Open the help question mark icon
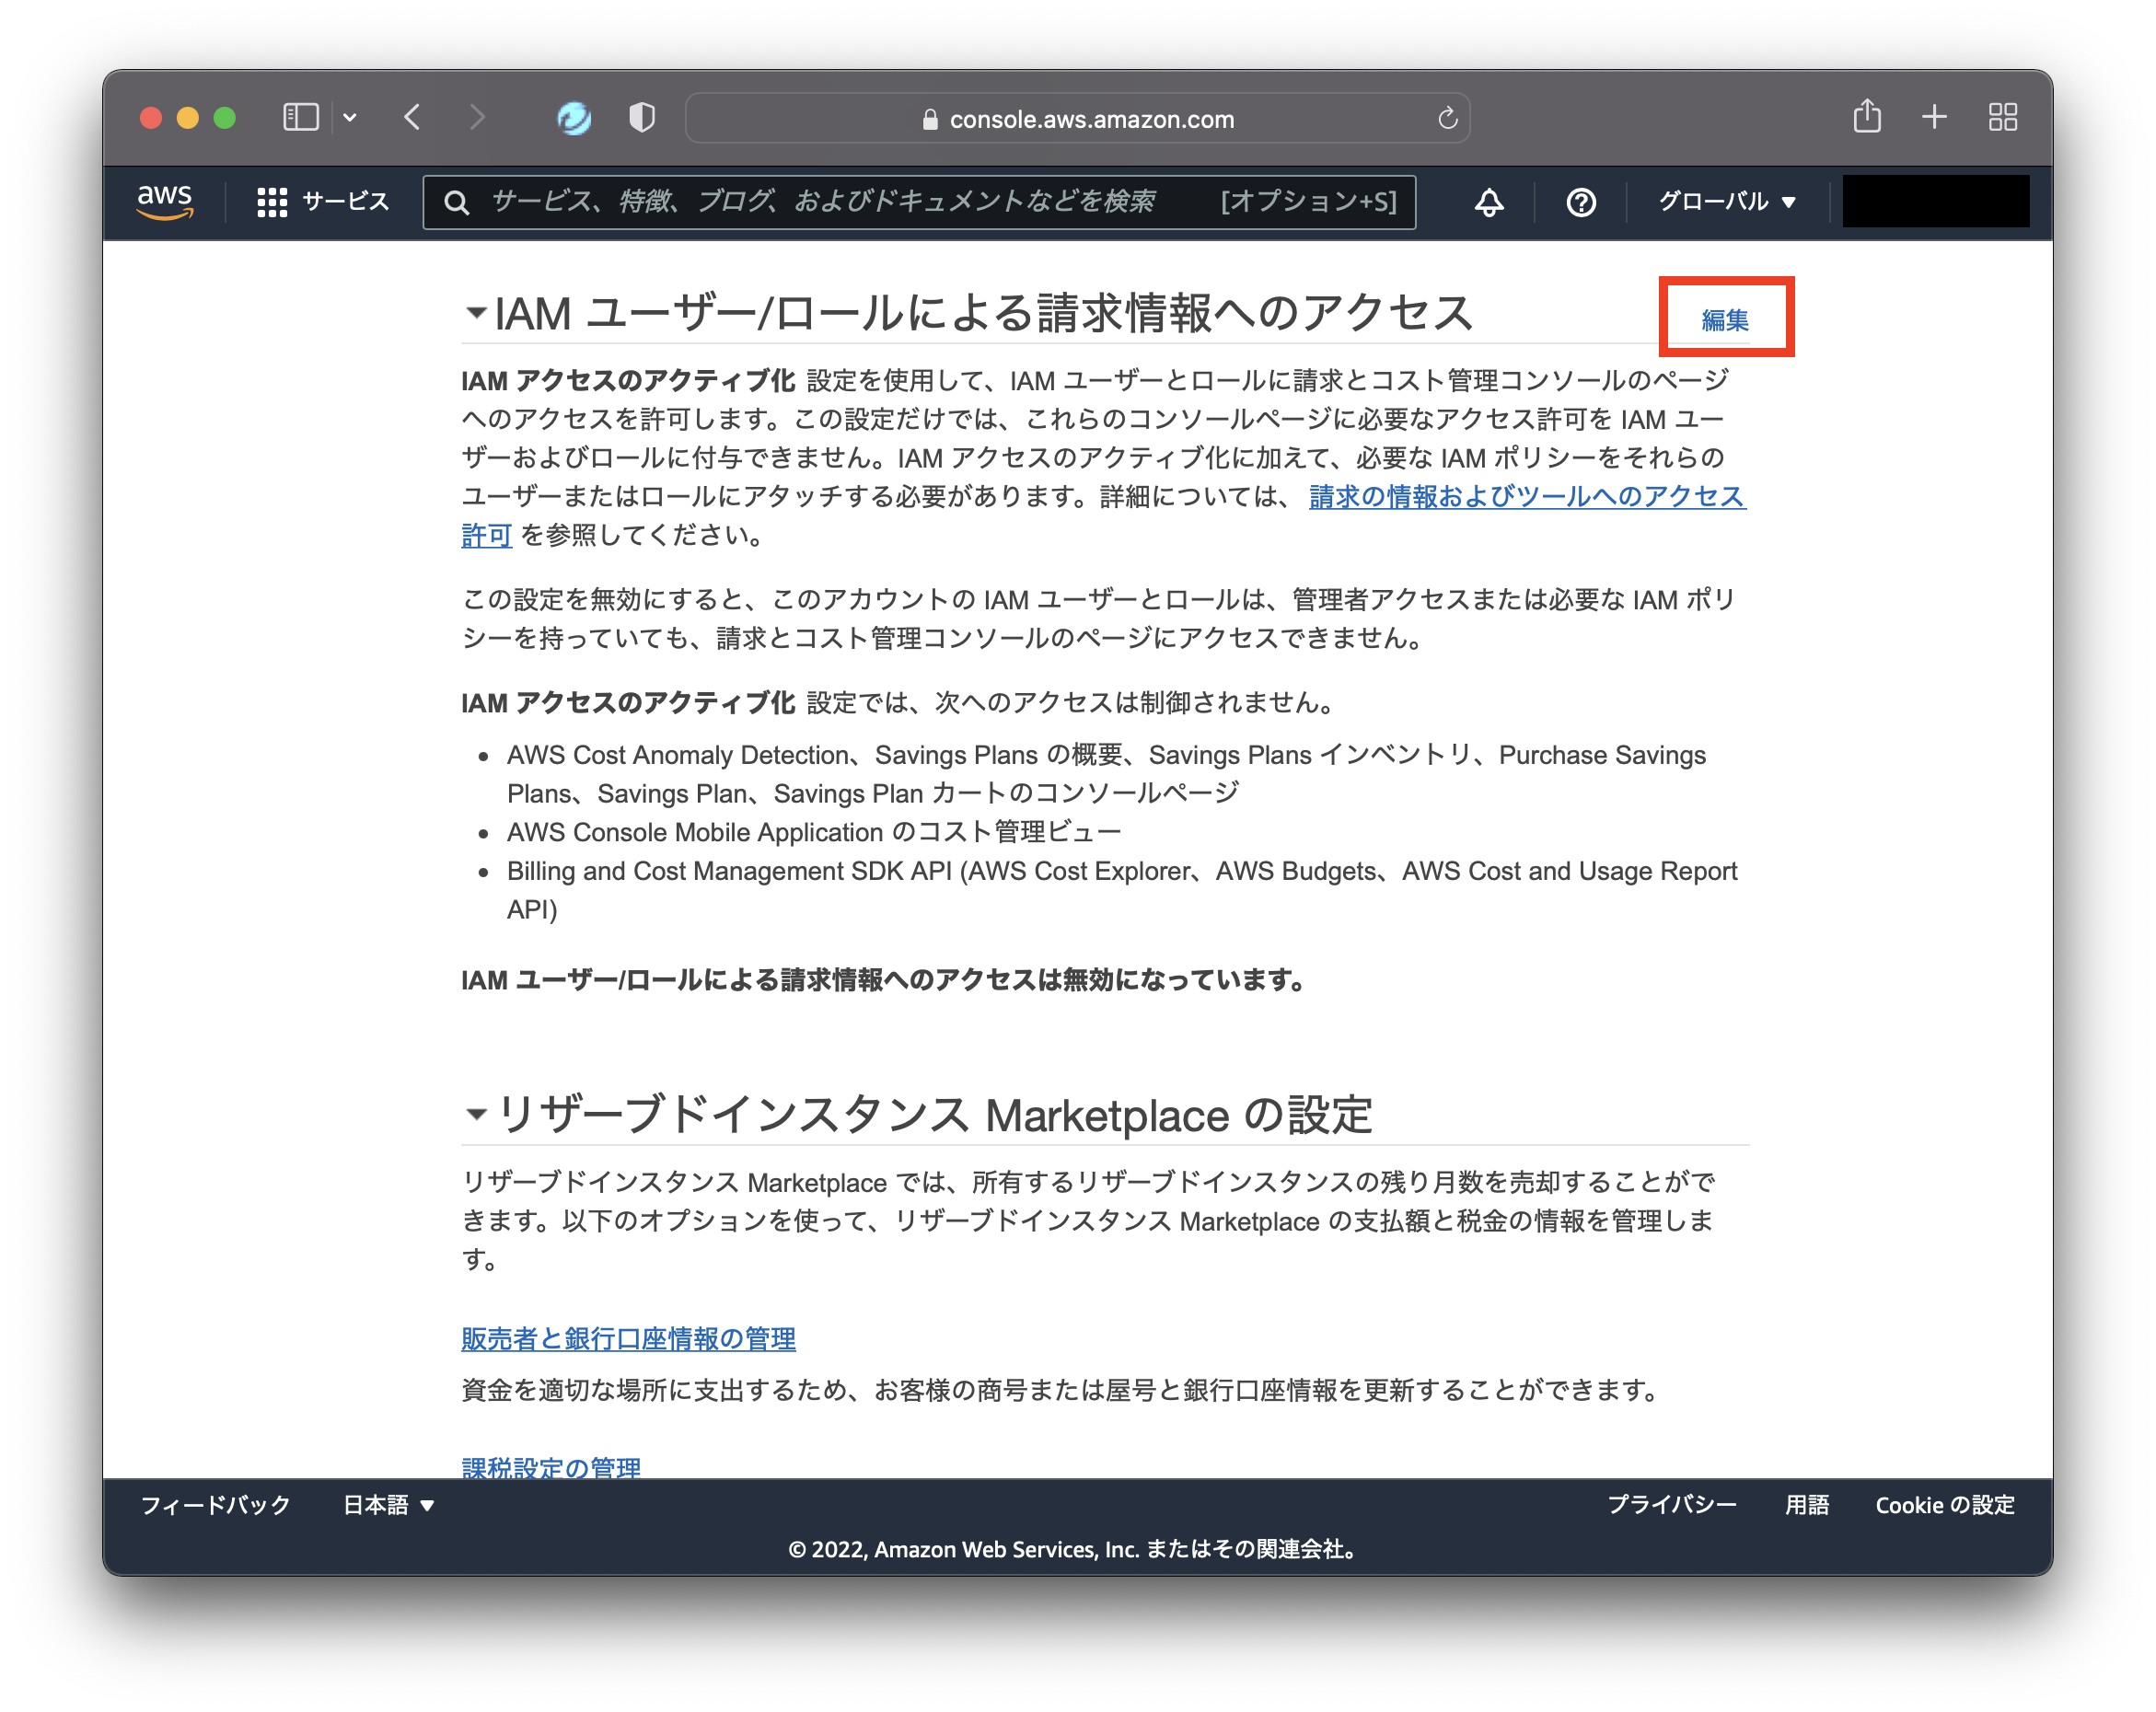The image size is (2156, 1712). 1581,202
